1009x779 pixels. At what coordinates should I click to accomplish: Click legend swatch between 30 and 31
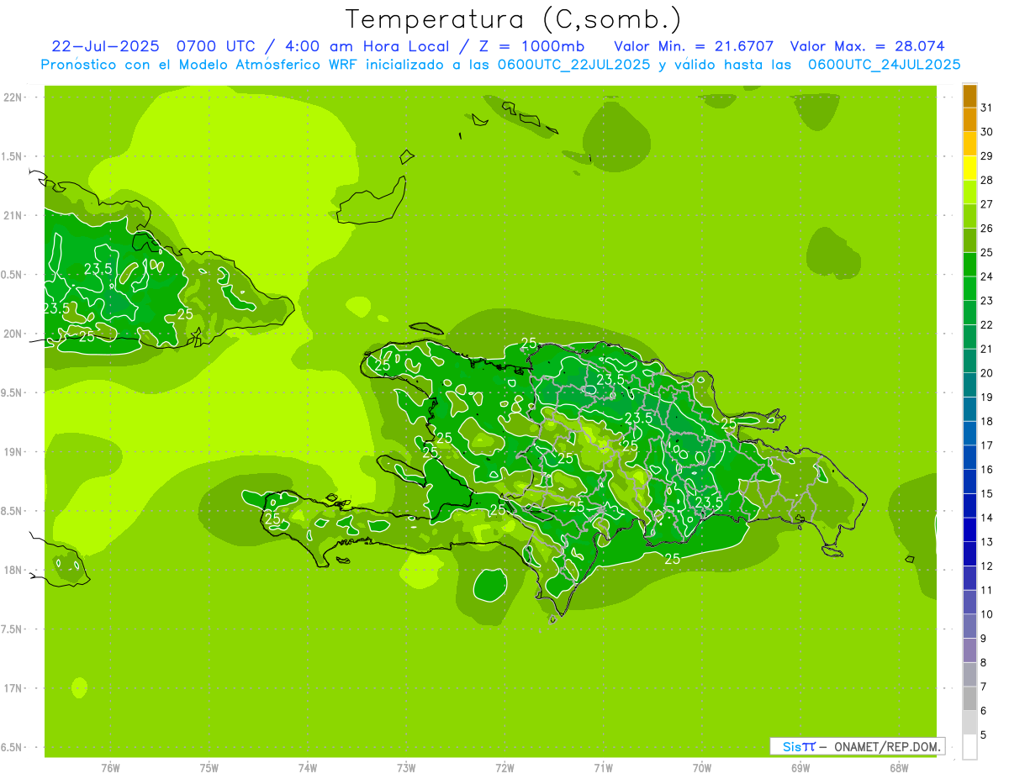969,119
